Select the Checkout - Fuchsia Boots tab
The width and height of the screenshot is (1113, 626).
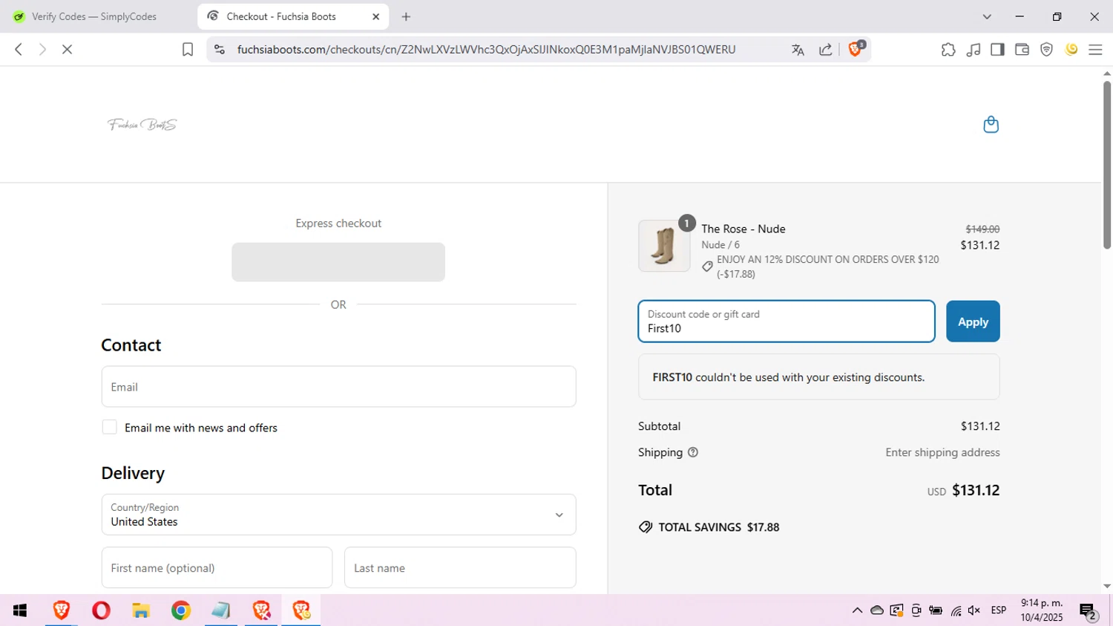[293, 16]
